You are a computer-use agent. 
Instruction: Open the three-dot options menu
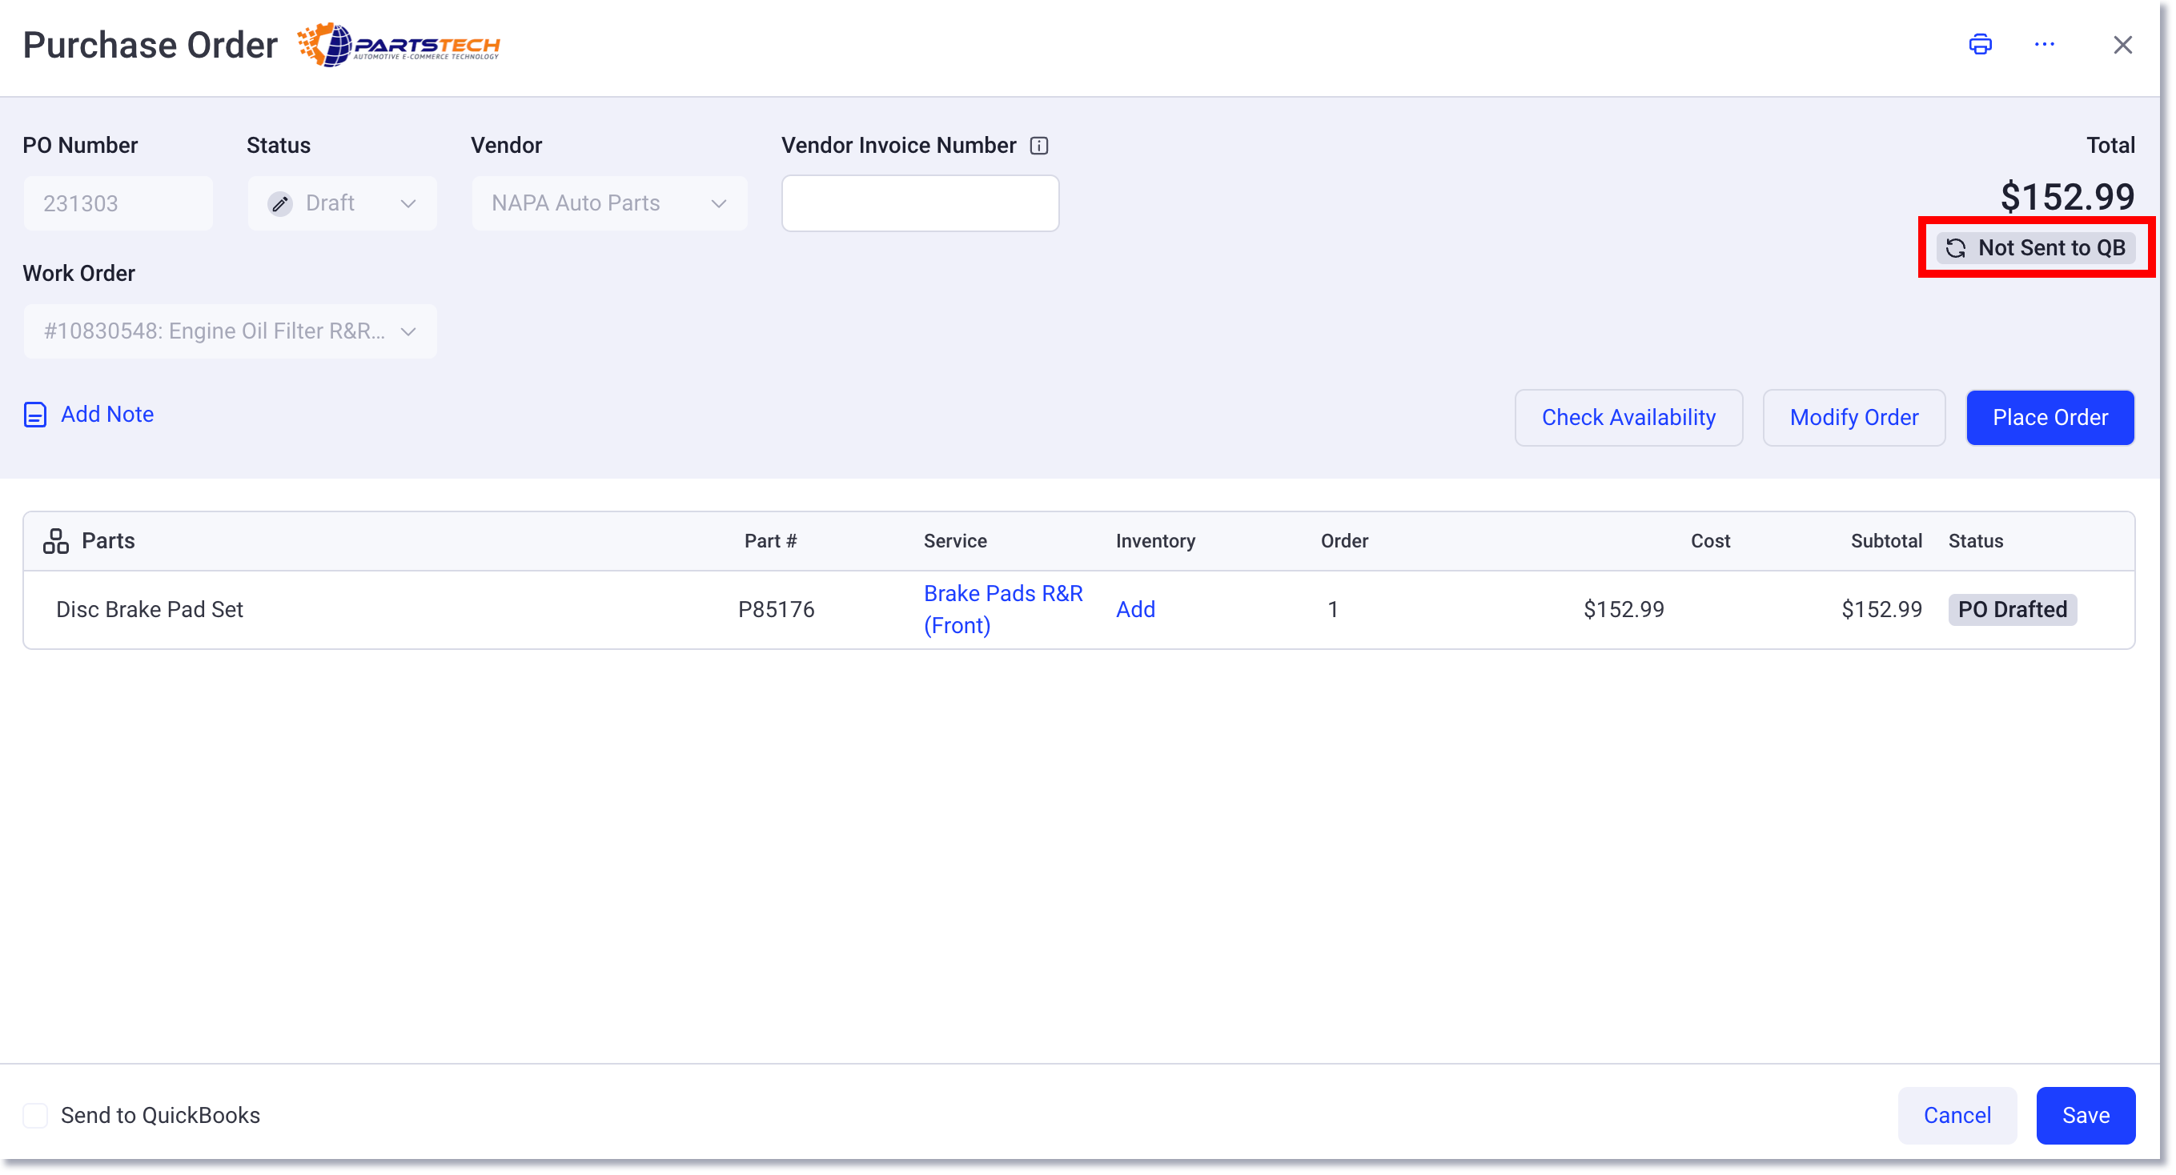[x=2044, y=44]
